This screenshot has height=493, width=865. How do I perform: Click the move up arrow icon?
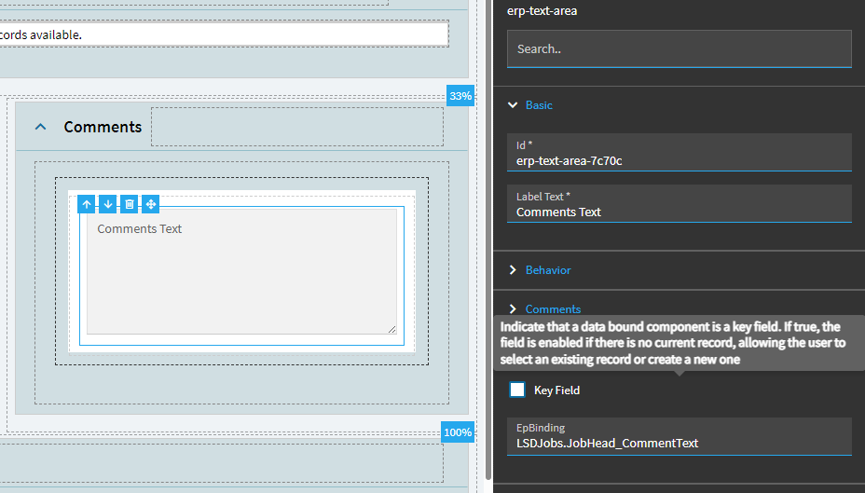tap(87, 204)
